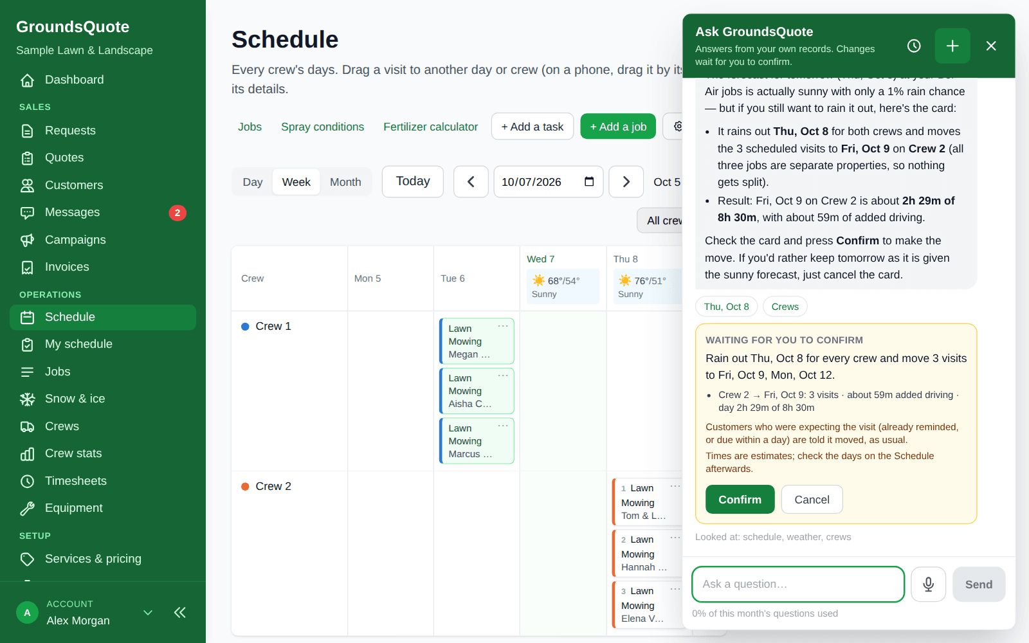The height and width of the screenshot is (643, 1029).
Task: Open the Services & pricing tag icon
Action: tap(27, 559)
